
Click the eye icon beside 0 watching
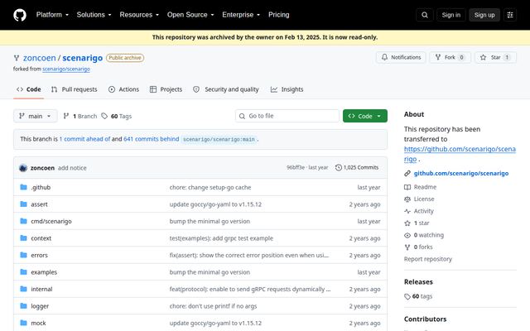[x=407, y=235]
